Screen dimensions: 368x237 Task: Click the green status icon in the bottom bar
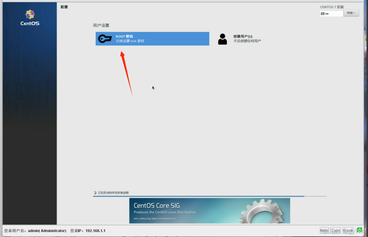coord(359,230)
